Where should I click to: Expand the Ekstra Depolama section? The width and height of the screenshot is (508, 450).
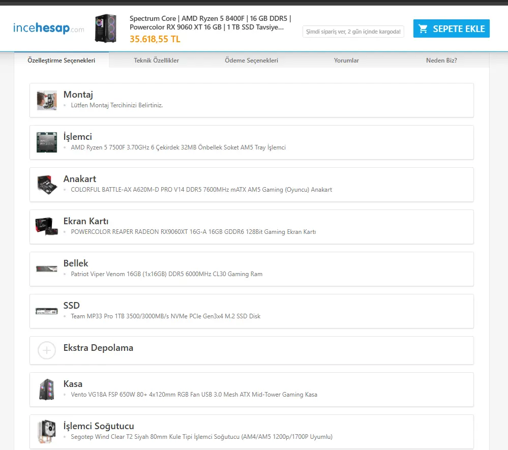click(251, 350)
